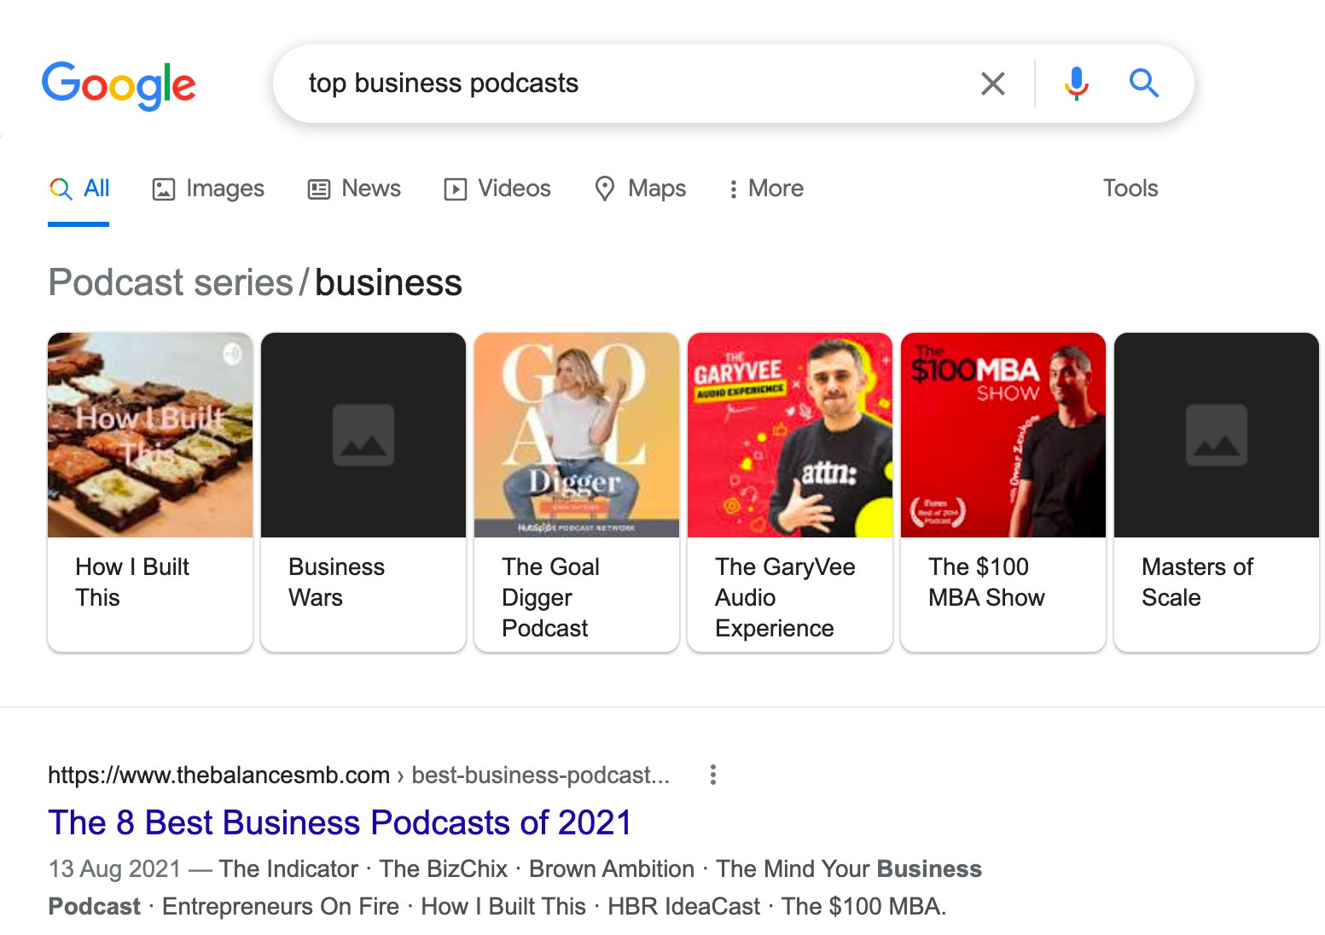Click the blue search magnifier button
Screen dimensions: 1325x935
click(1143, 84)
